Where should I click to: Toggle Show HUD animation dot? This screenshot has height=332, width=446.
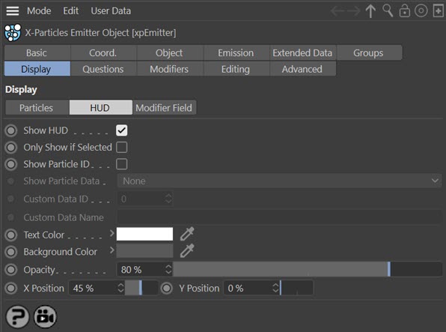click(x=11, y=130)
